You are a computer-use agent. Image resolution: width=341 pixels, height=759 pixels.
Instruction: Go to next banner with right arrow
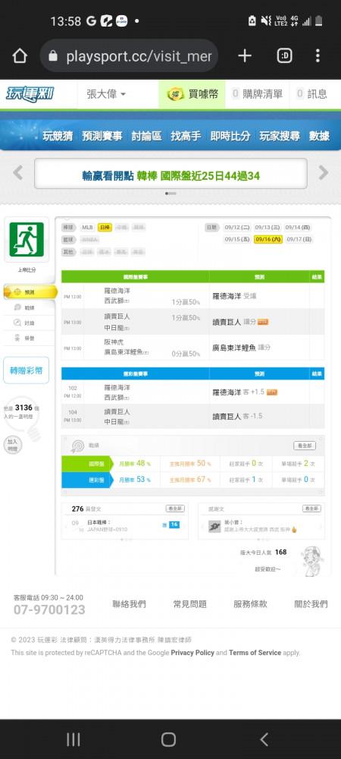[323, 173]
